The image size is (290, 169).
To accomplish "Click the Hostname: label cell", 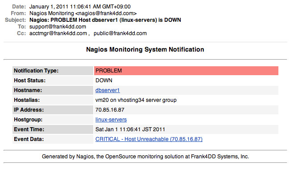I will tap(53, 90).
